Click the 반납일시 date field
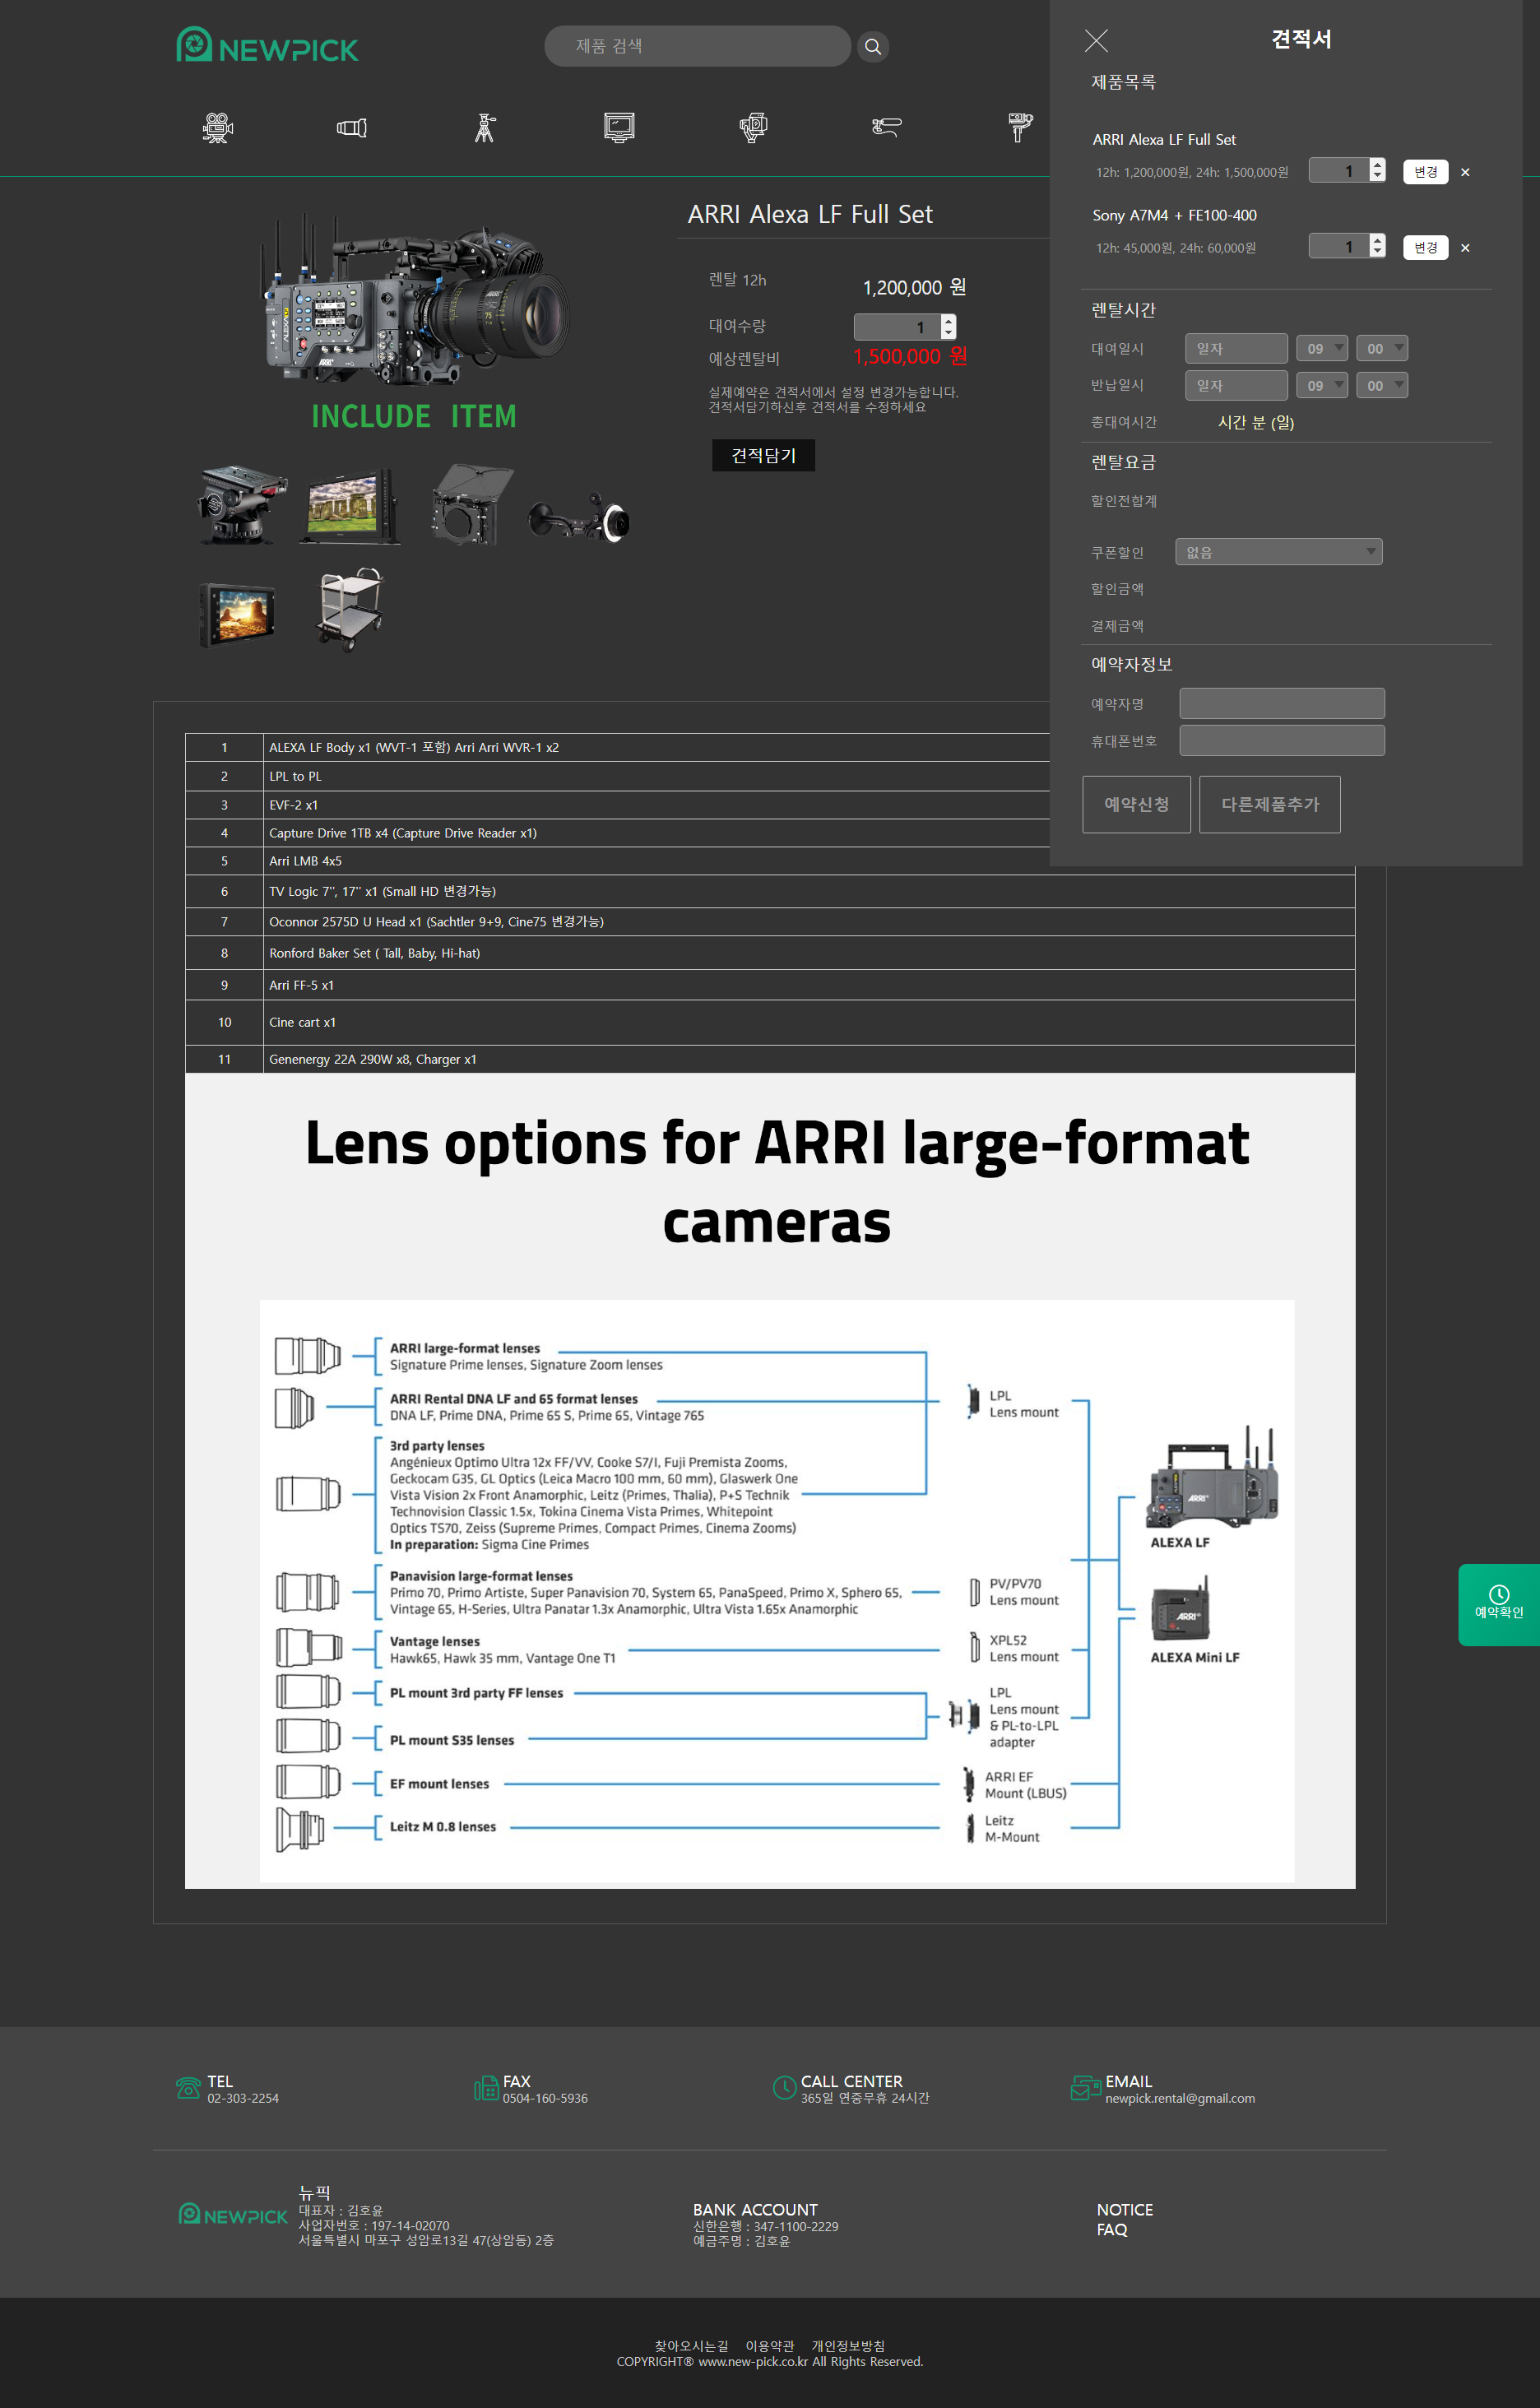This screenshot has height=2408, width=1540. click(1236, 385)
